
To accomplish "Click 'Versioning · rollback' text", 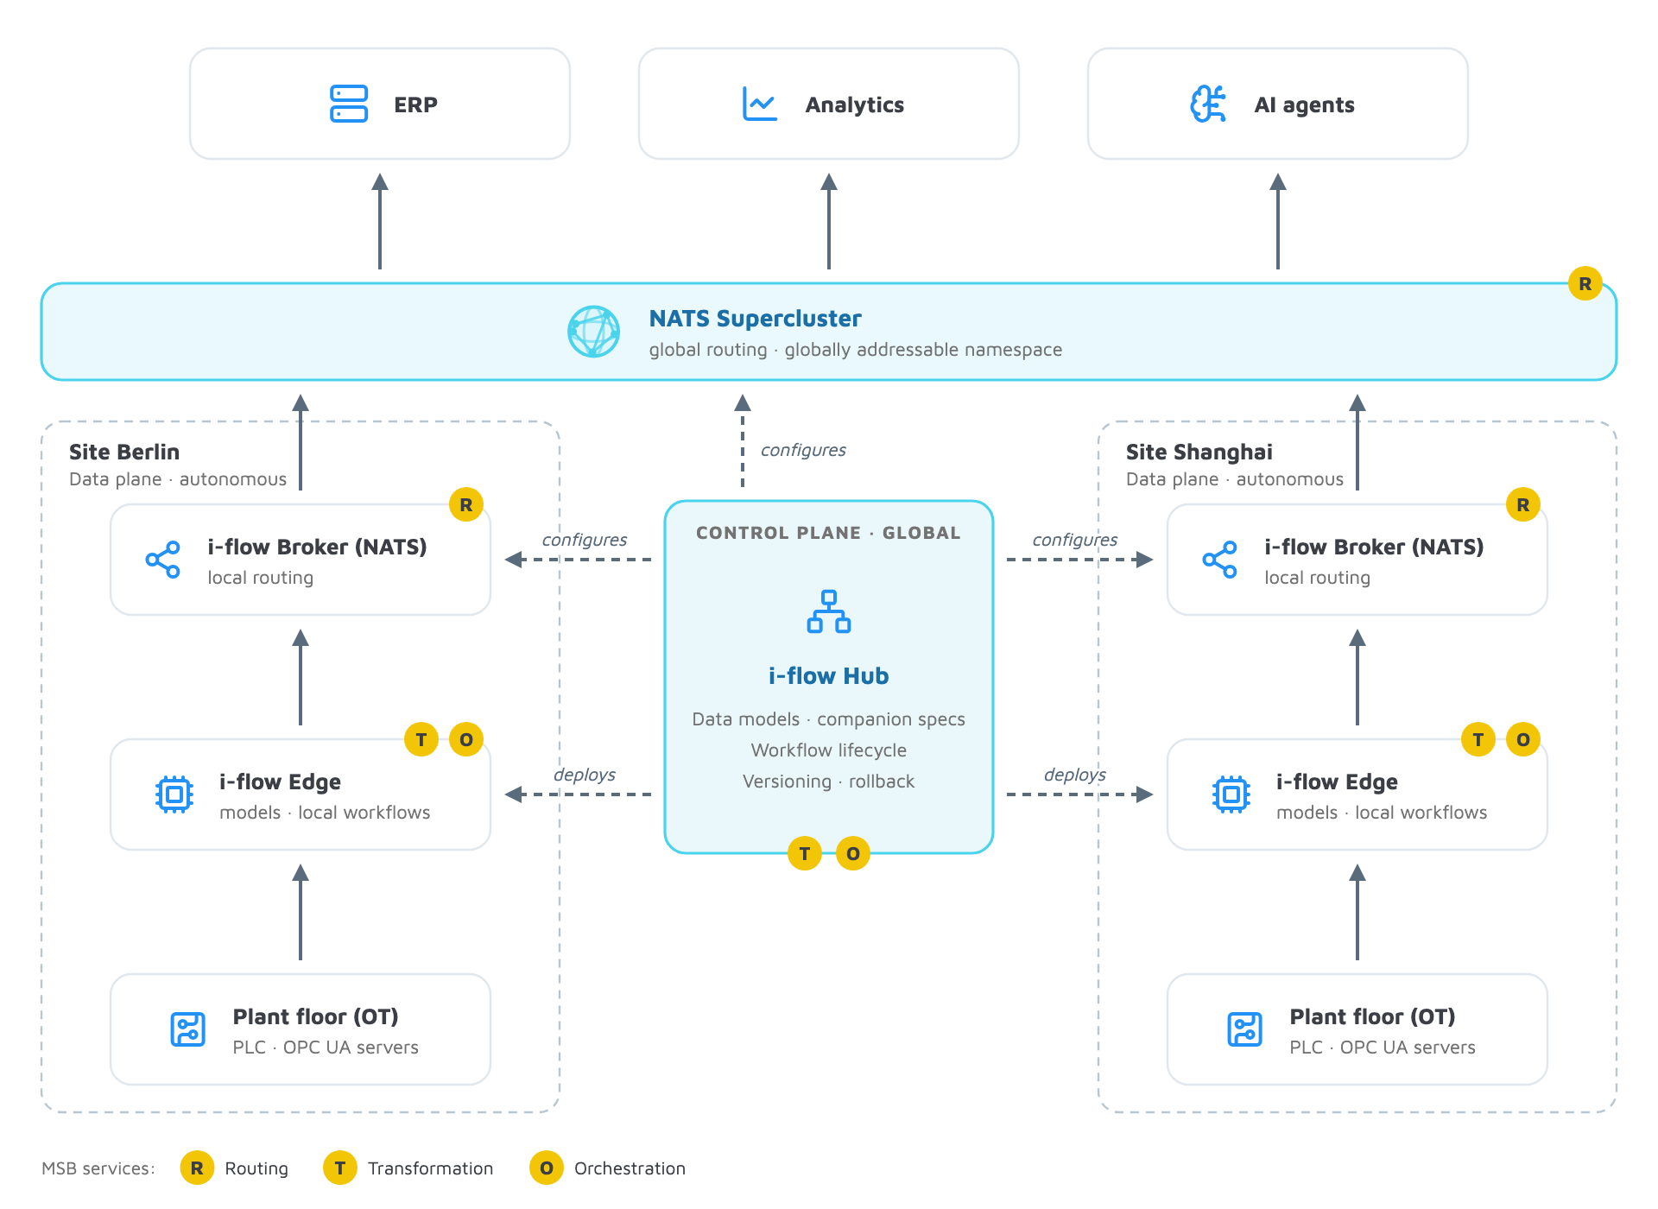I will point(829,782).
